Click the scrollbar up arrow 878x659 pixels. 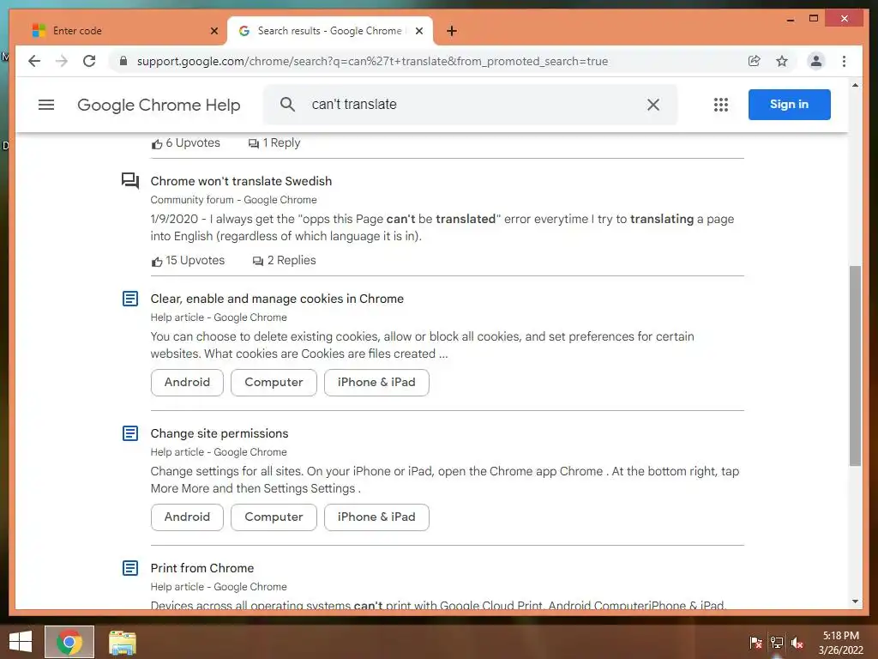pos(855,85)
